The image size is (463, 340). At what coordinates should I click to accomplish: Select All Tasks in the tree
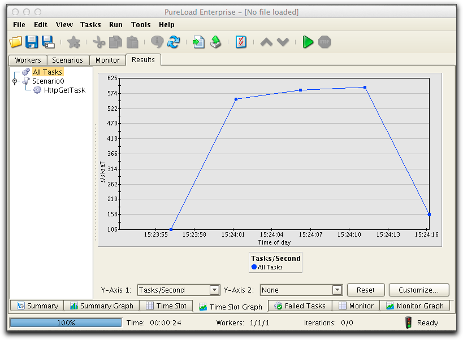[x=47, y=72]
